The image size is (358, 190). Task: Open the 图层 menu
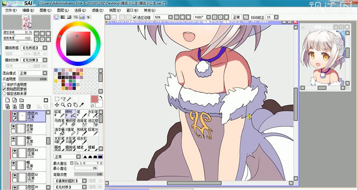tap(63, 10)
